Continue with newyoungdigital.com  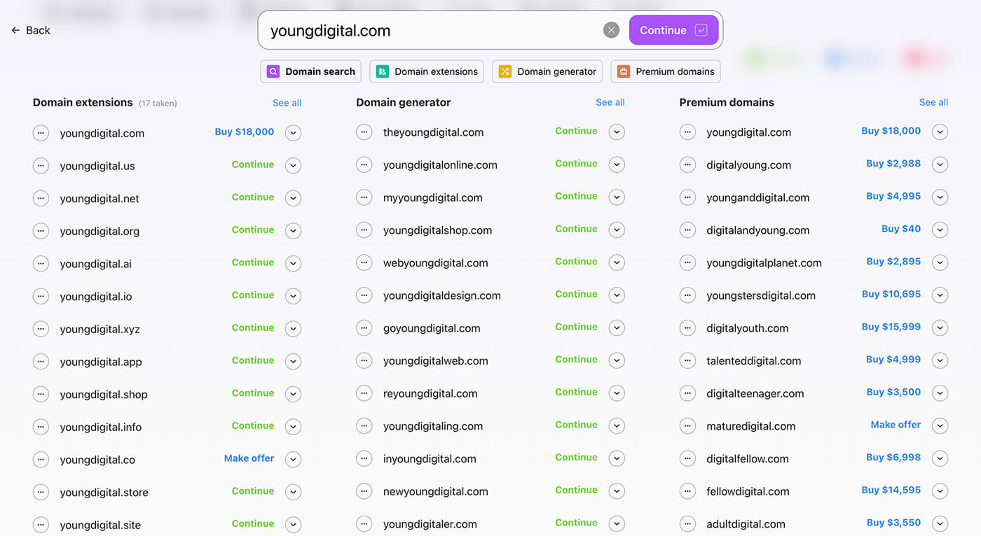pyautogui.click(x=576, y=490)
